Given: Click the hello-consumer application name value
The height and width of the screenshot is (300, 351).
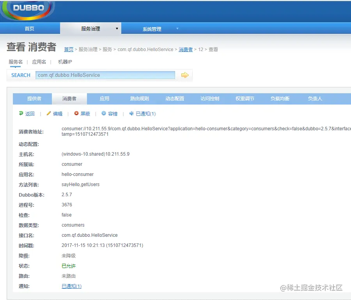Looking at the screenshot, I should 78,174.
